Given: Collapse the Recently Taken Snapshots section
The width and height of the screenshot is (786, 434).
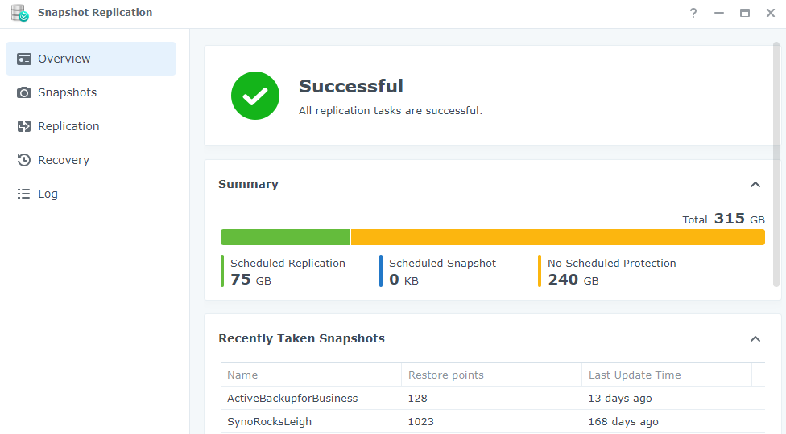Looking at the screenshot, I should (755, 339).
